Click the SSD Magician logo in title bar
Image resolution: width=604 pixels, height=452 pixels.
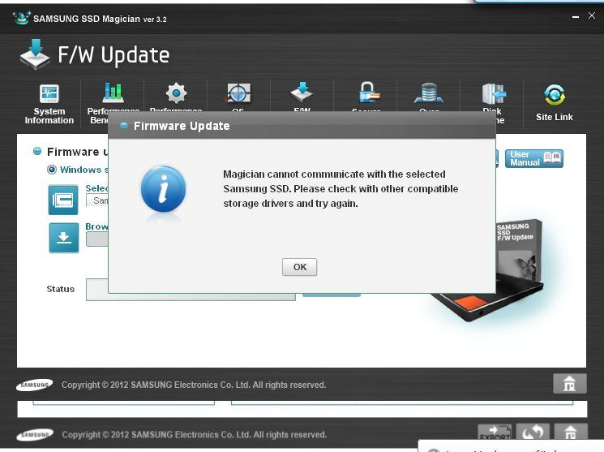[x=21, y=18]
